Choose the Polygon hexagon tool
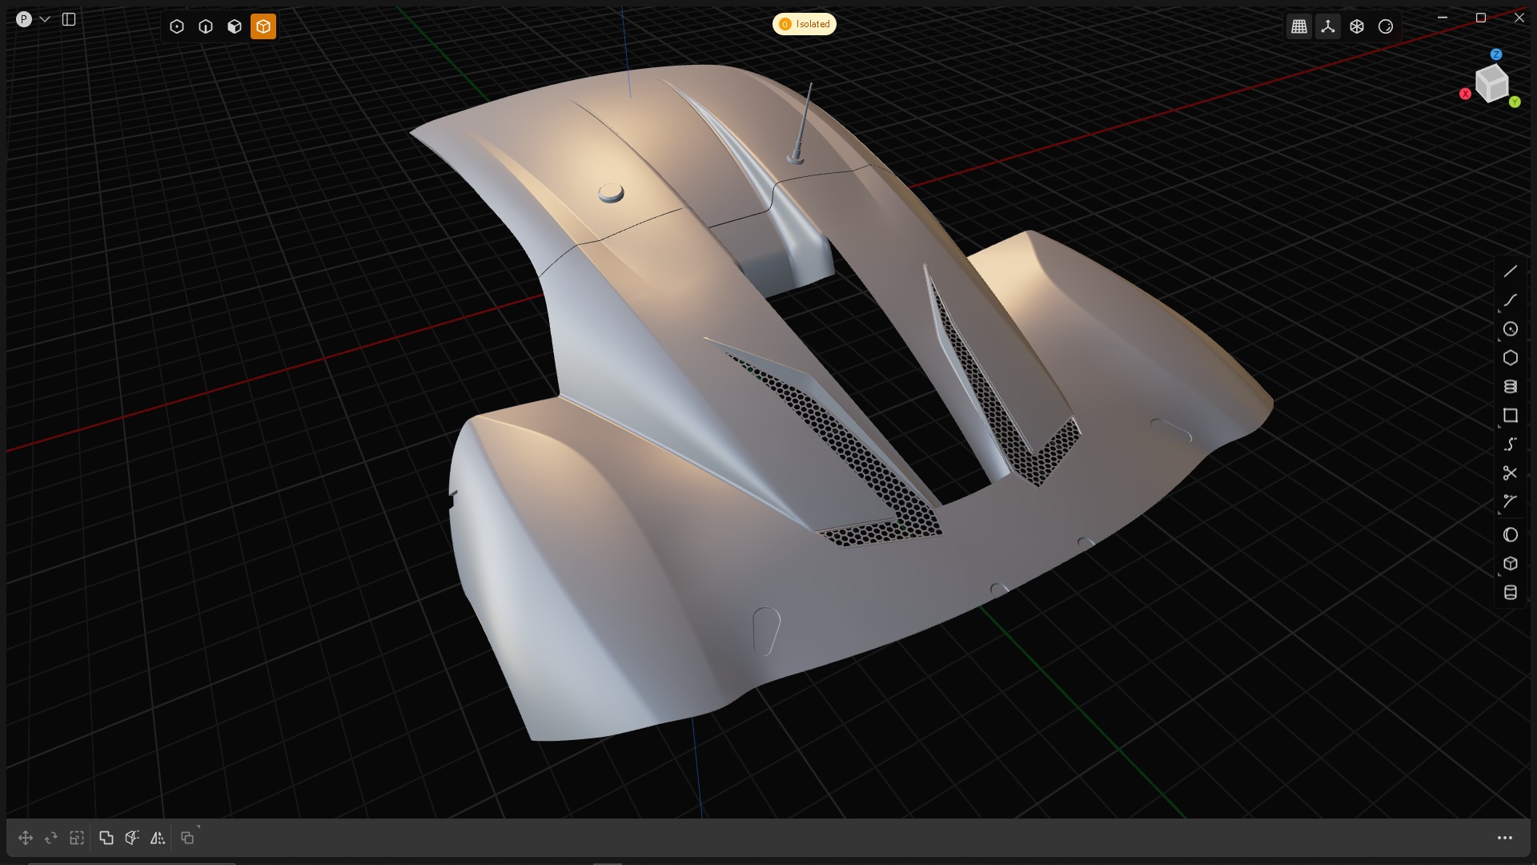Image resolution: width=1537 pixels, height=865 pixels. click(1510, 358)
